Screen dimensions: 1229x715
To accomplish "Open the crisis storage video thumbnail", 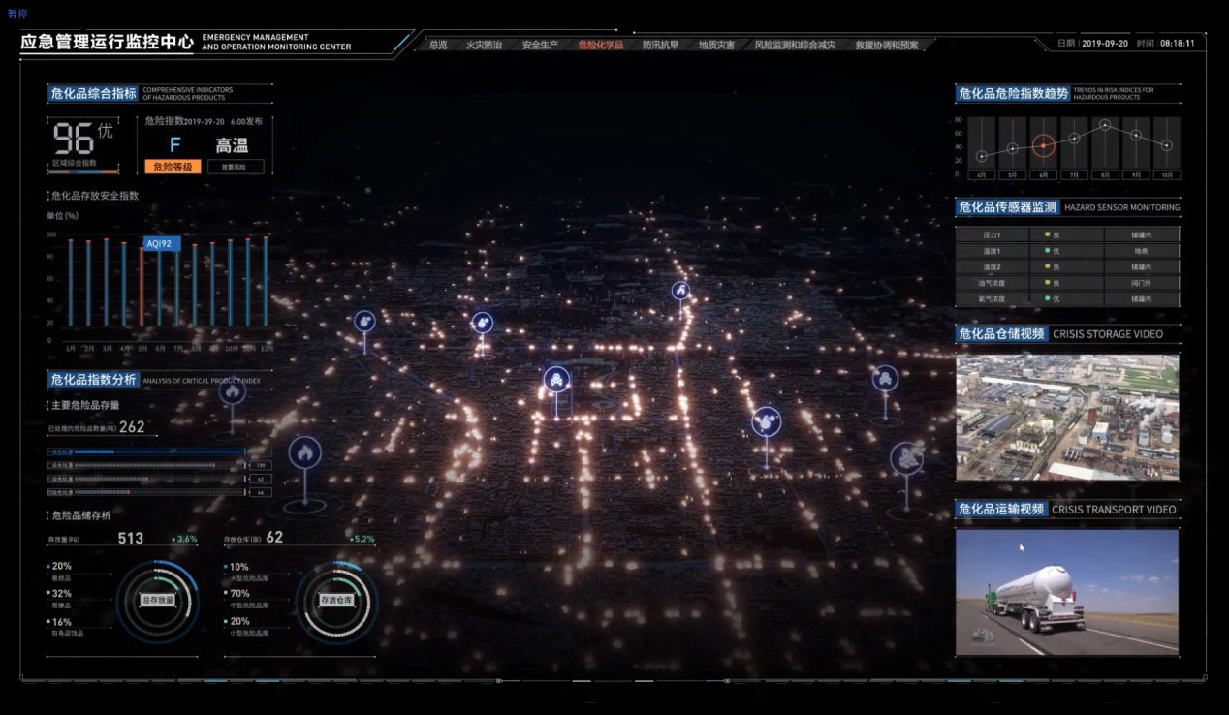I will click(x=1067, y=417).
